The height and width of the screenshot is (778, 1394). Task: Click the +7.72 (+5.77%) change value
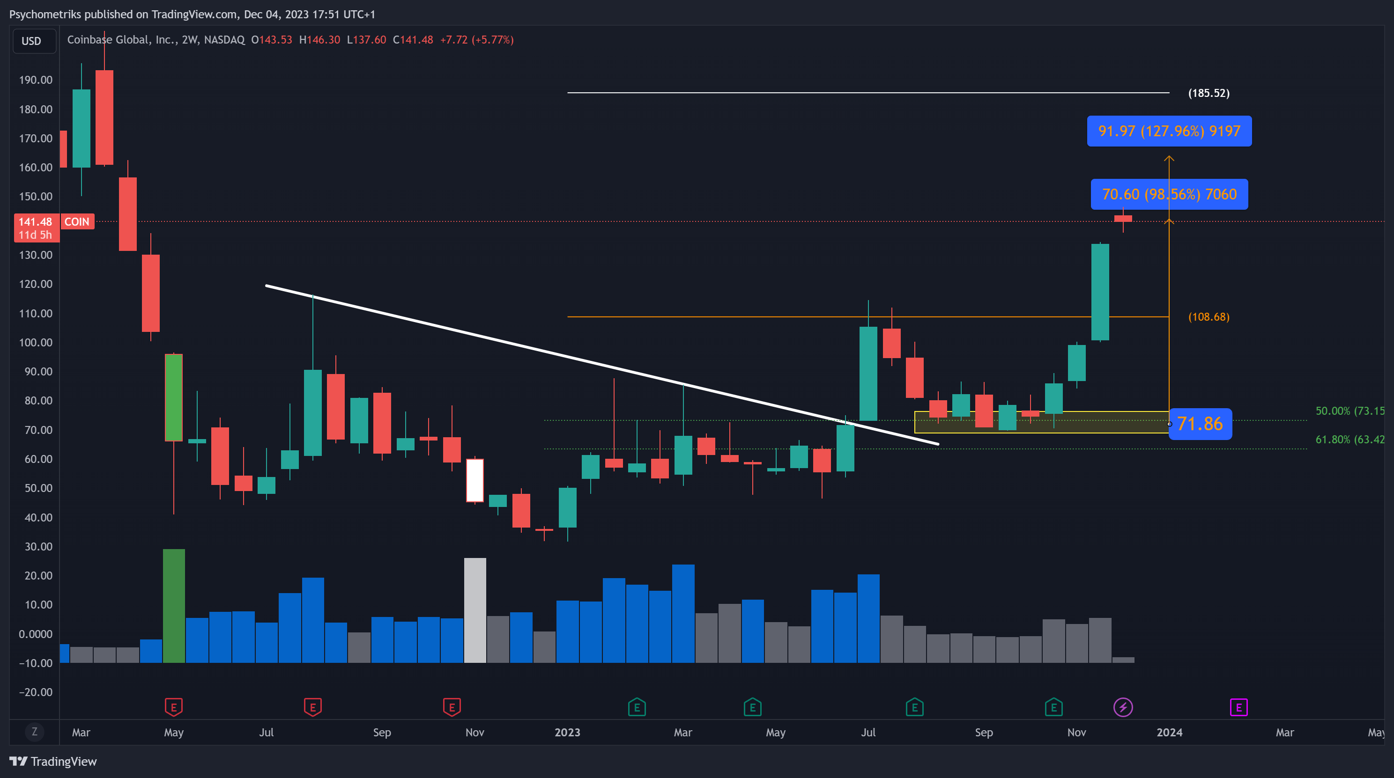pos(477,39)
